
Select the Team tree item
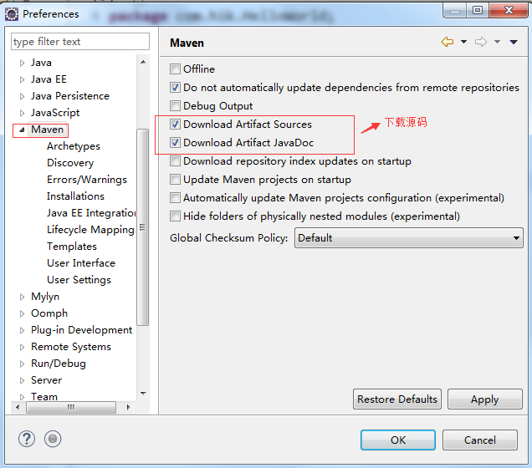pos(44,396)
